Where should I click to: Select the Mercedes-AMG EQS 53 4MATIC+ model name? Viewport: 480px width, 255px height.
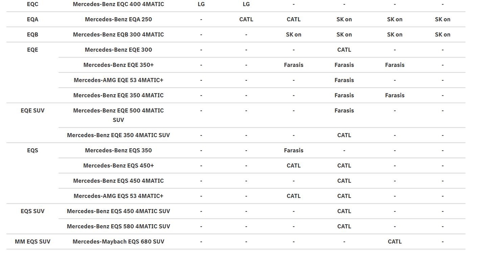(x=118, y=196)
